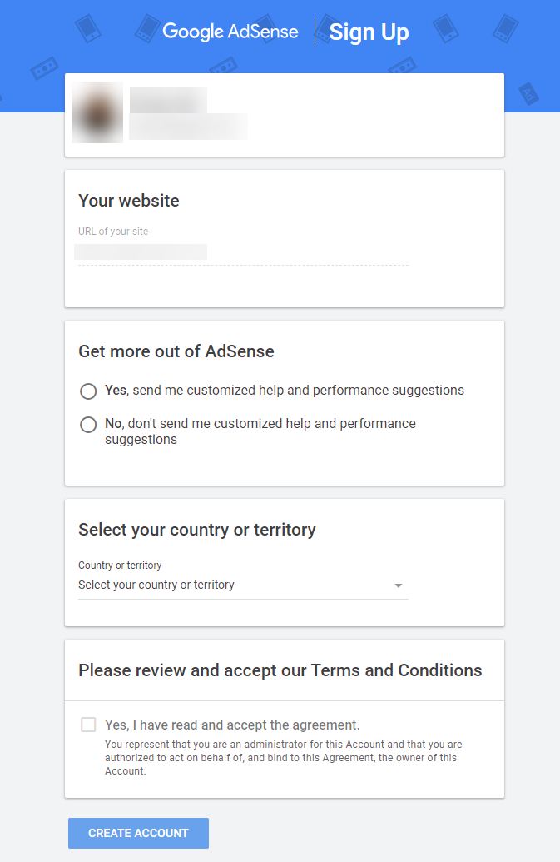Click the 'URL of your site' label
This screenshot has width=560, height=862.
point(113,232)
